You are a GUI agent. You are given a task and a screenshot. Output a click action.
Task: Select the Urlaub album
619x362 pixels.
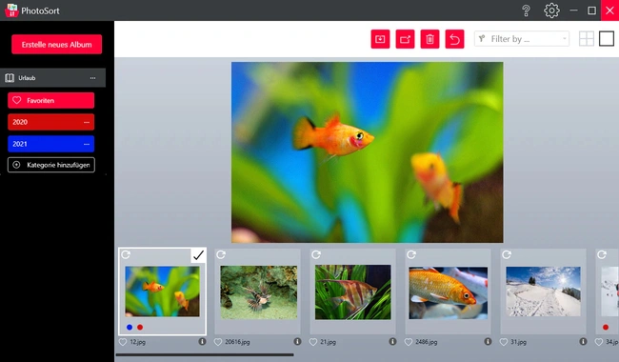click(53, 78)
